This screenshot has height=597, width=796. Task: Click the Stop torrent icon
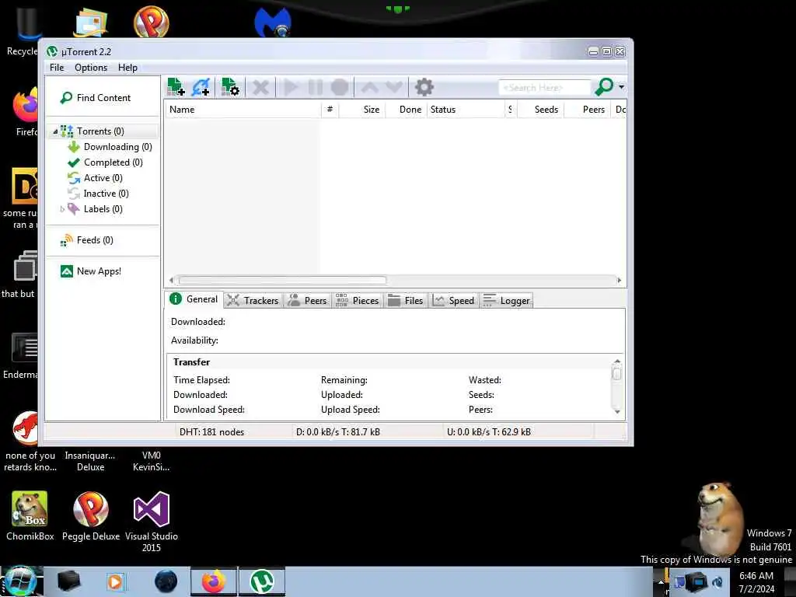coord(340,87)
